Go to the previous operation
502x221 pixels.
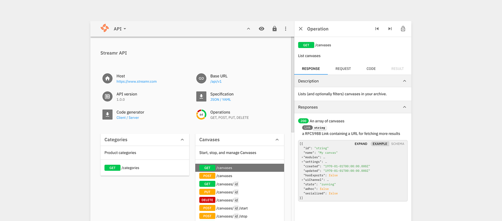coord(377,29)
